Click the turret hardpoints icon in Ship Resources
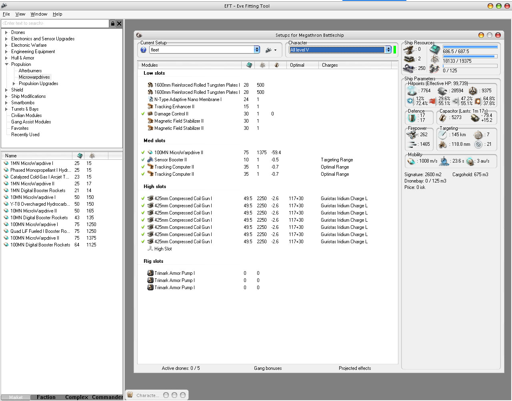The height and width of the screenshot is (401, 512). [x=409, y=50]
